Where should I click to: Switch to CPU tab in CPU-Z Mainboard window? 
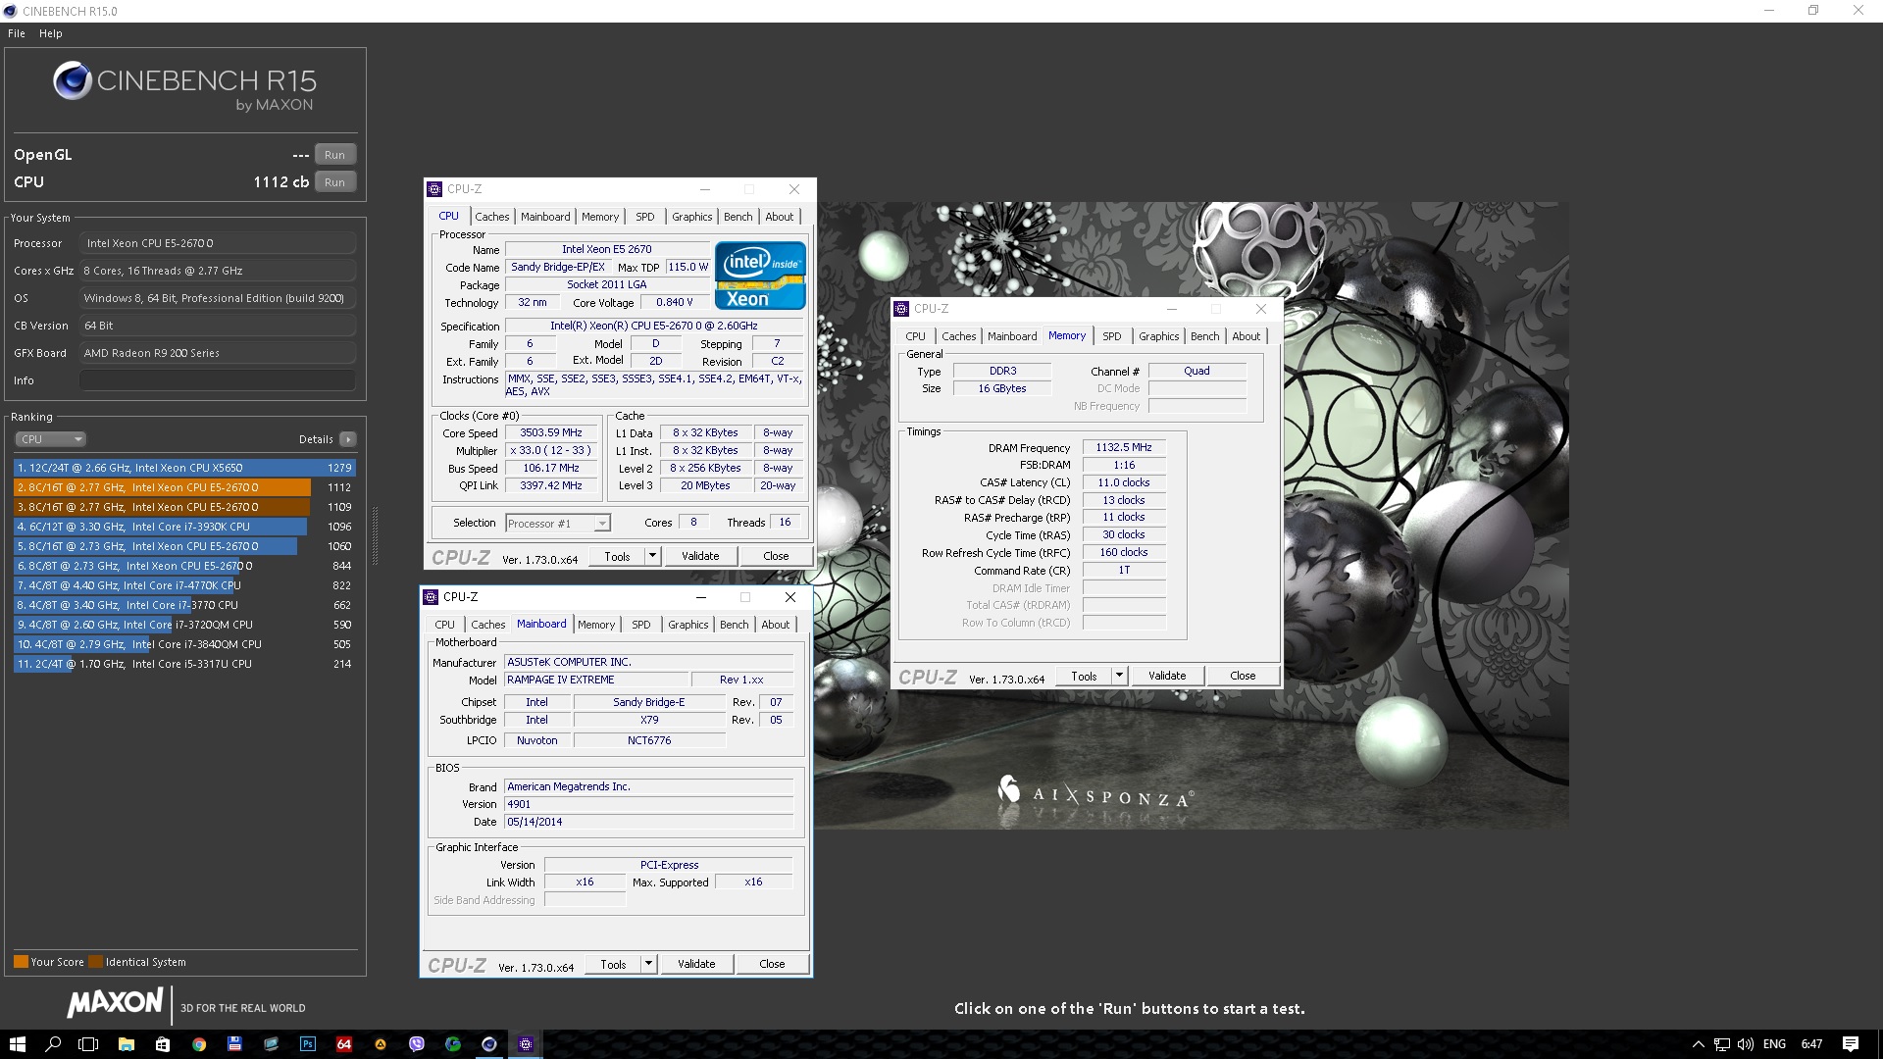[x=444, y=625]
